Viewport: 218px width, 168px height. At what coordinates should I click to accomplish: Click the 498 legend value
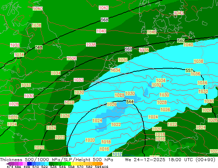coord(27,167)
